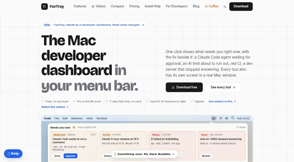Click the blue Help button
Viewport: 294px width, 162px height.
click(x=13, y=154)
